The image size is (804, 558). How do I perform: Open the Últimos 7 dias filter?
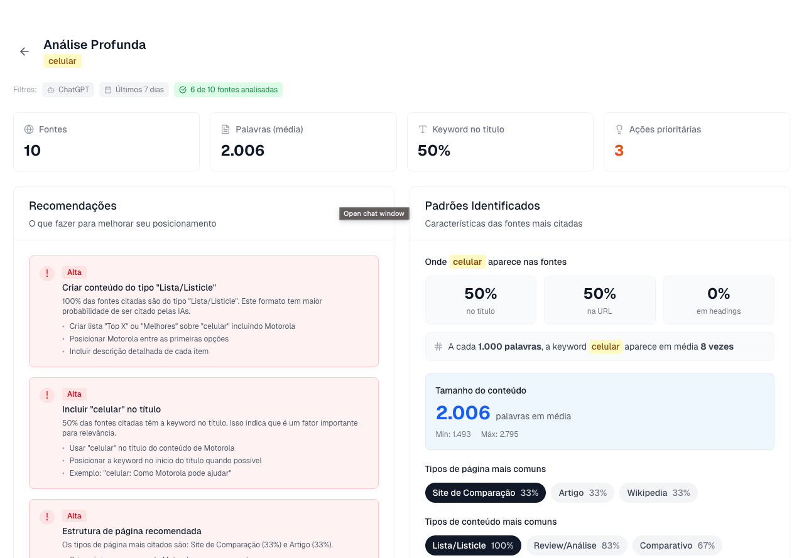[x=134, y=90]
